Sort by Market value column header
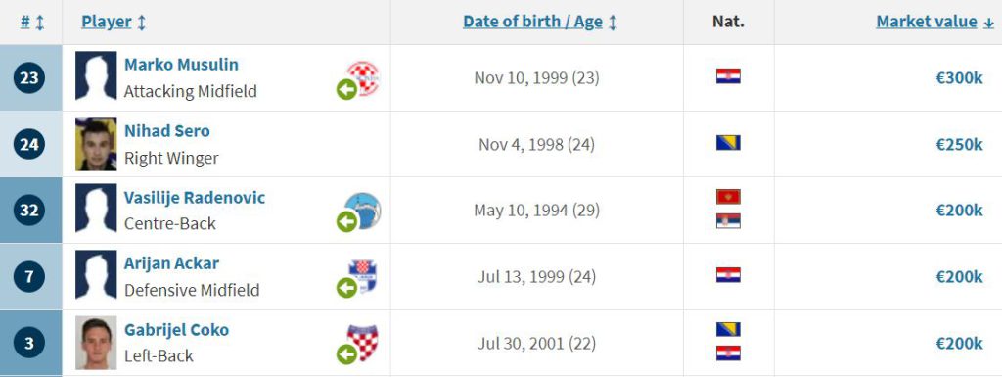 pyautogui.click(x=934, y=22)
